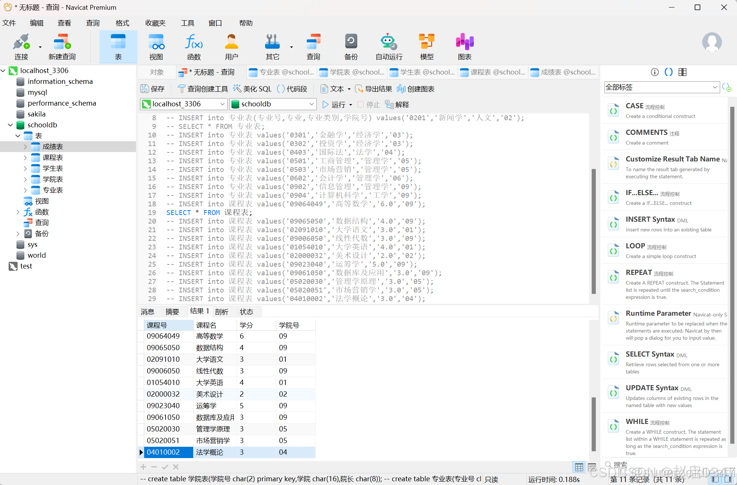Open the 视图 views toolbar icon
Image resolution: width=737 pixels, height=485 pixels.
156,46
